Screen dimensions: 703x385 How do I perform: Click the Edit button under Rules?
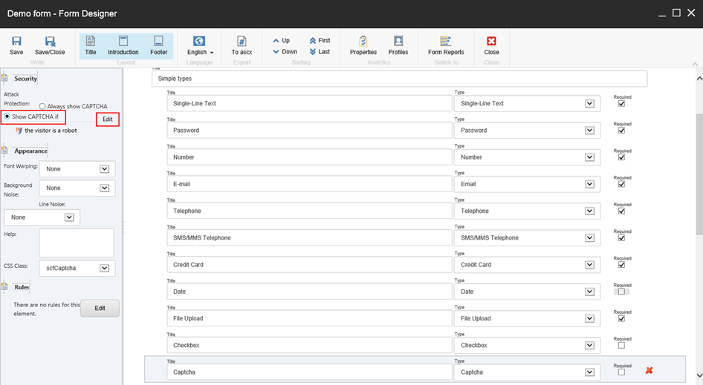coord(100,308)
